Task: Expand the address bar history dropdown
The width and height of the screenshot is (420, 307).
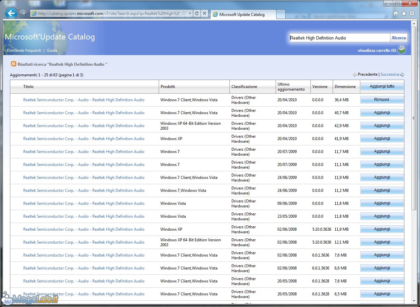Action: pyautogui.click(x=190, y=14)
